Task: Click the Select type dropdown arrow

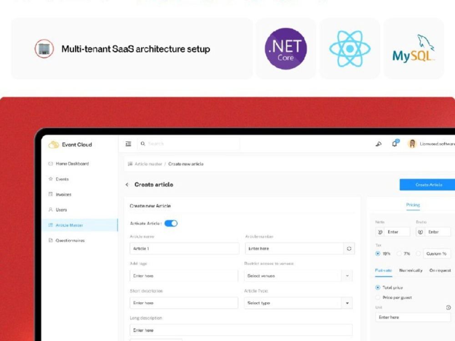Action: click(347, 303)
